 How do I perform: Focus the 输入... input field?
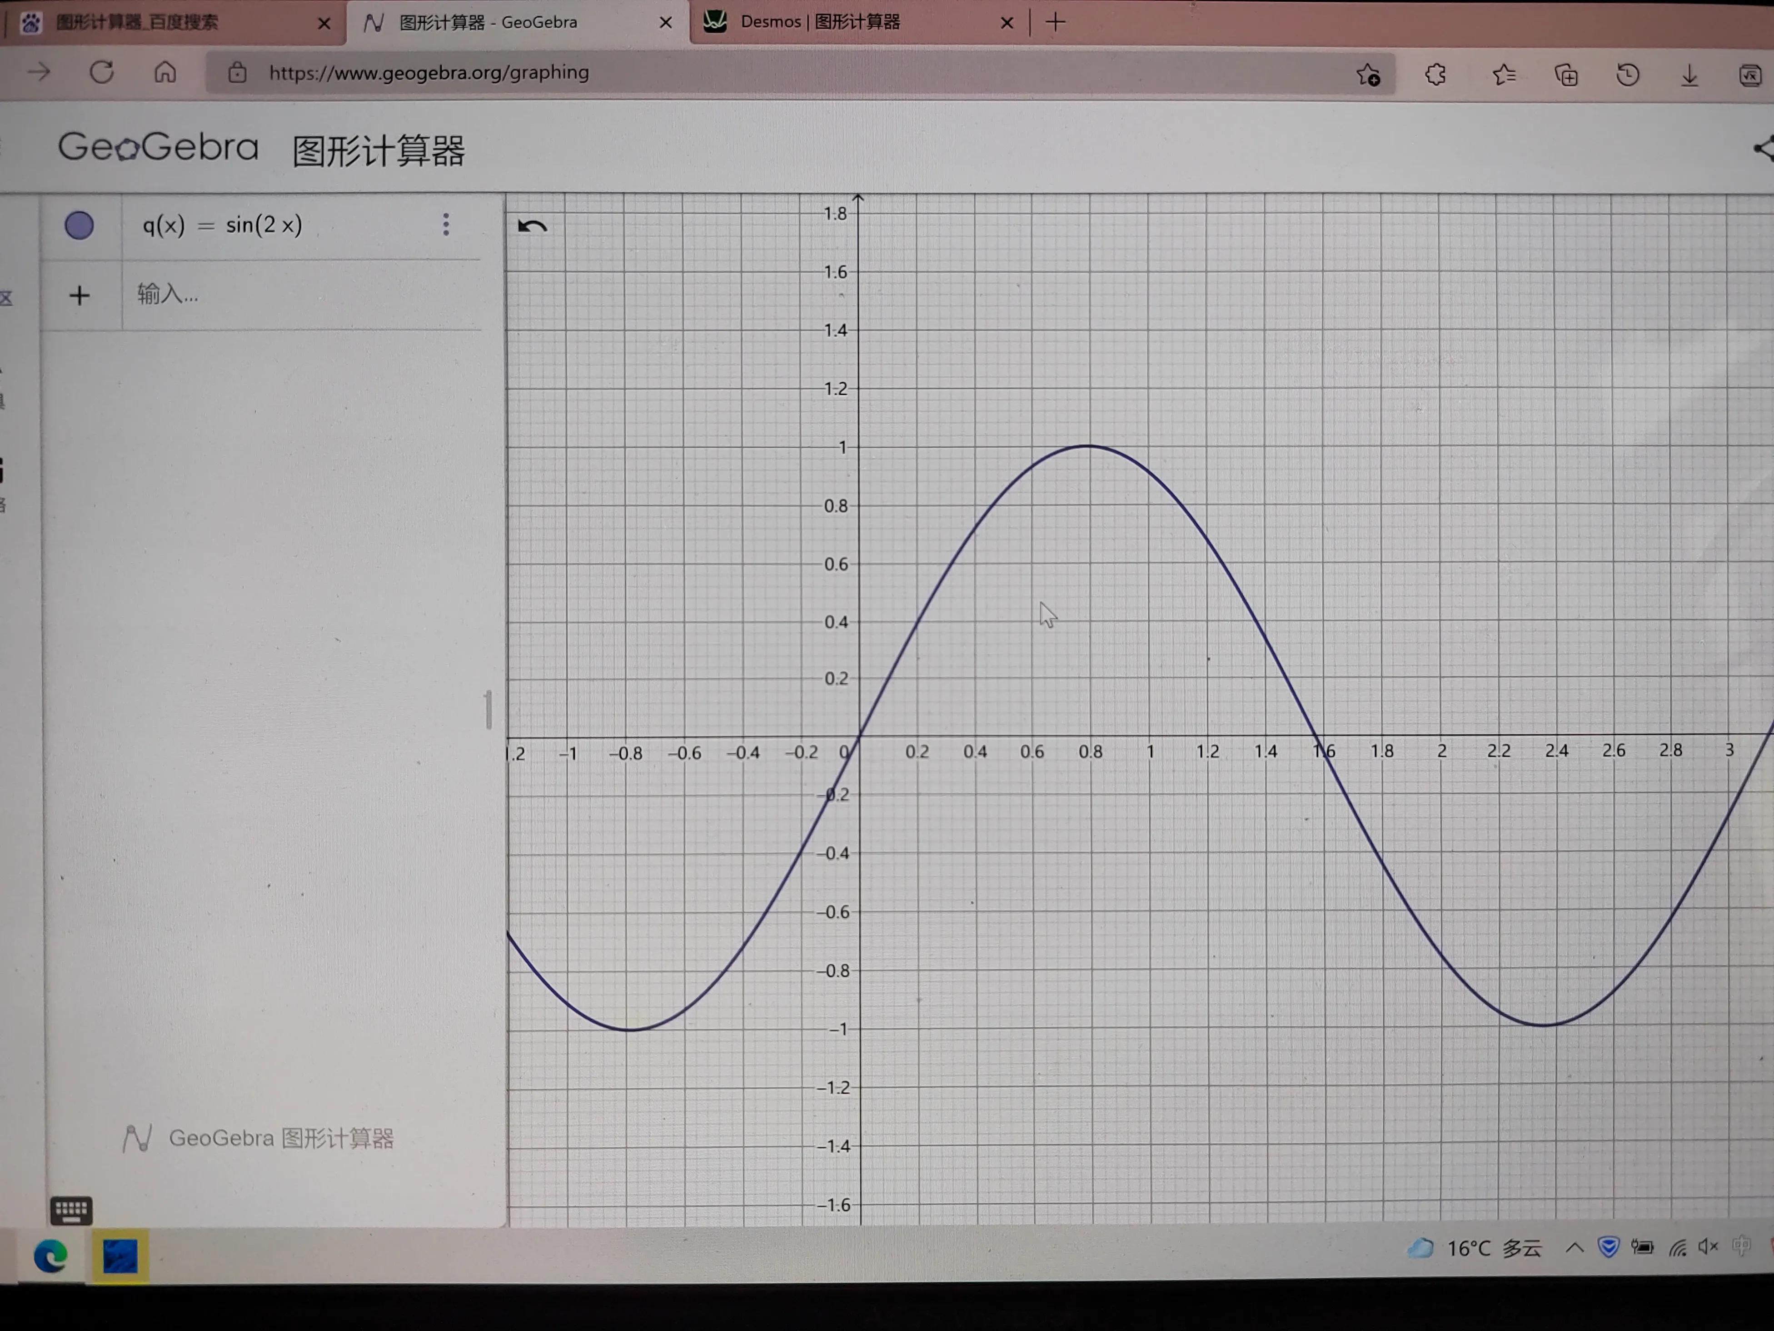pos(302,295)
